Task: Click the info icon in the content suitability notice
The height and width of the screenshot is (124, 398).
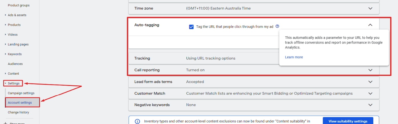Action: click(137, 121)
